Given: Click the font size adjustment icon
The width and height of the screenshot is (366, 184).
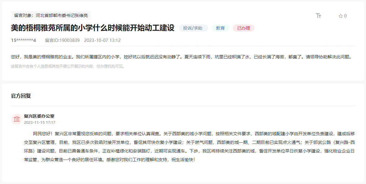Looking at the screenshot, I should point(318,16).
